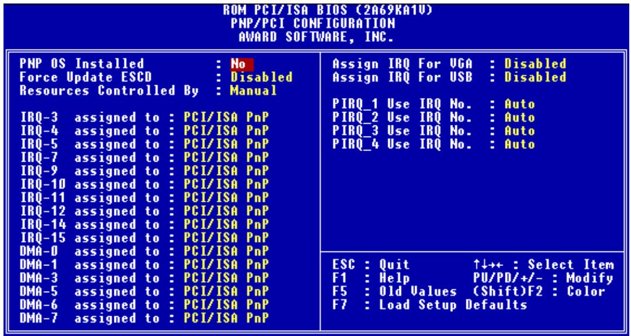Select the Assign IRQ For VGA 'Disabled' value
The height and width of the screenshot is (336, 631).
click(535, 64)
